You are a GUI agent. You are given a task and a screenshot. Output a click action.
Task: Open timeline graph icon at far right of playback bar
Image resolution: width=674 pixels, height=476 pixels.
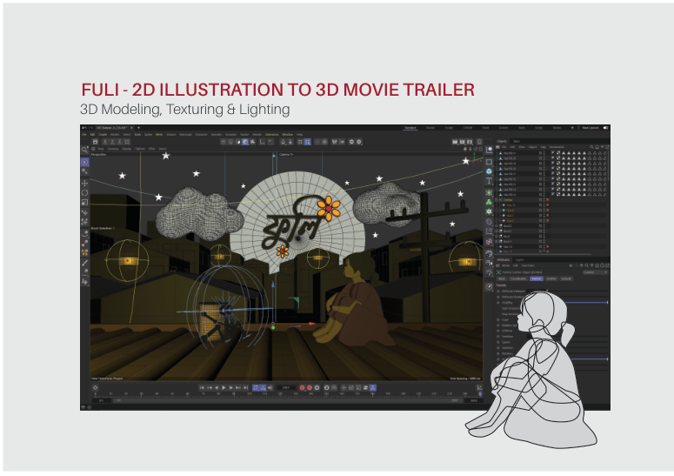coord(480,387)
